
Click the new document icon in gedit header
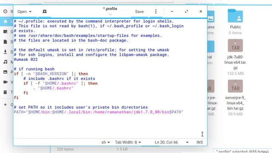coord(45,11)
